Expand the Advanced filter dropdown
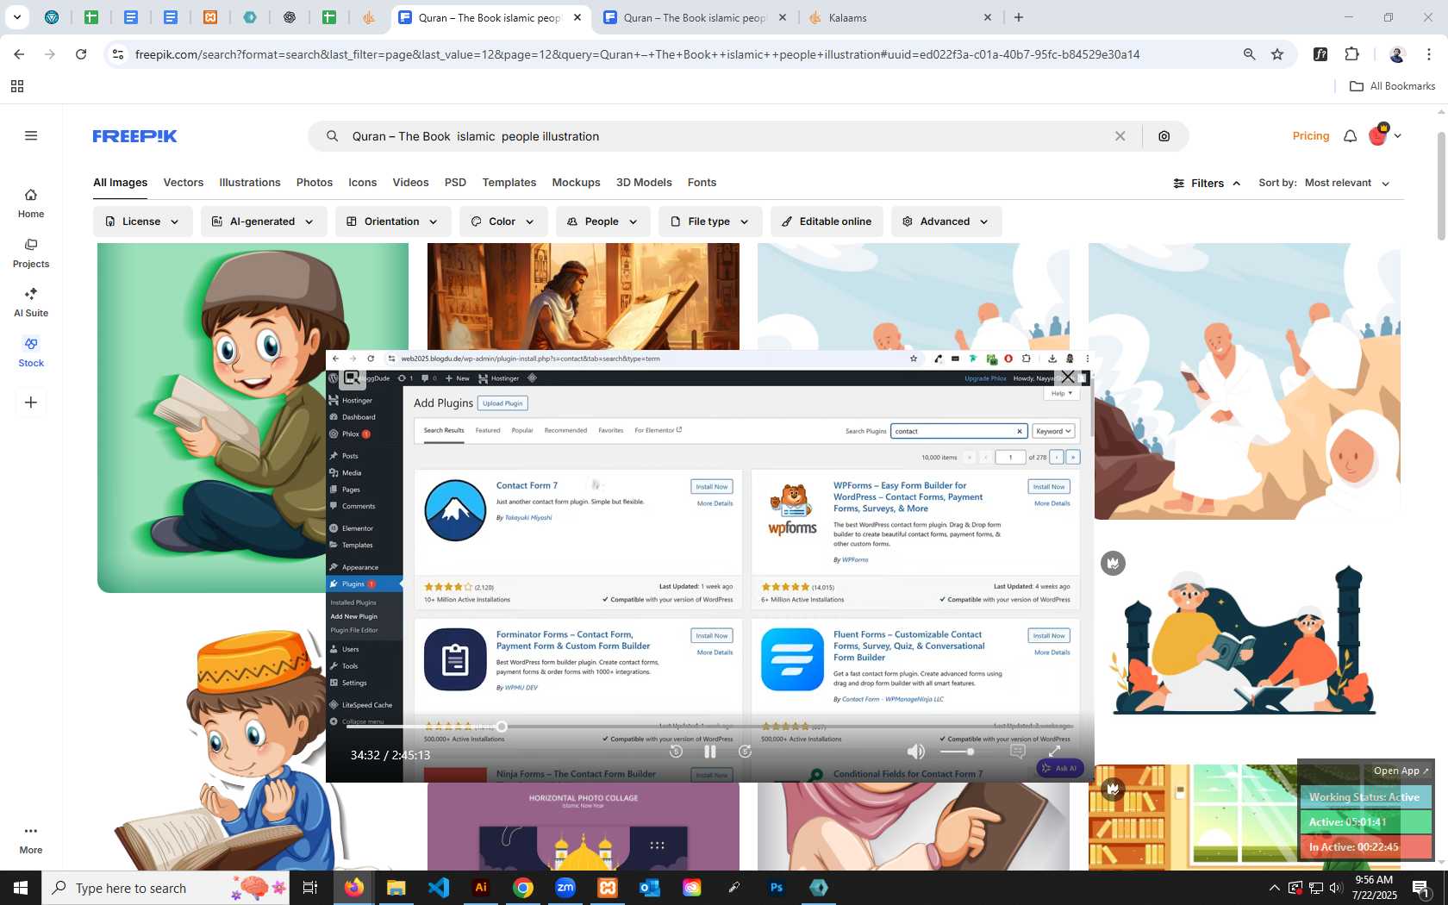 (x=946, y=222)
